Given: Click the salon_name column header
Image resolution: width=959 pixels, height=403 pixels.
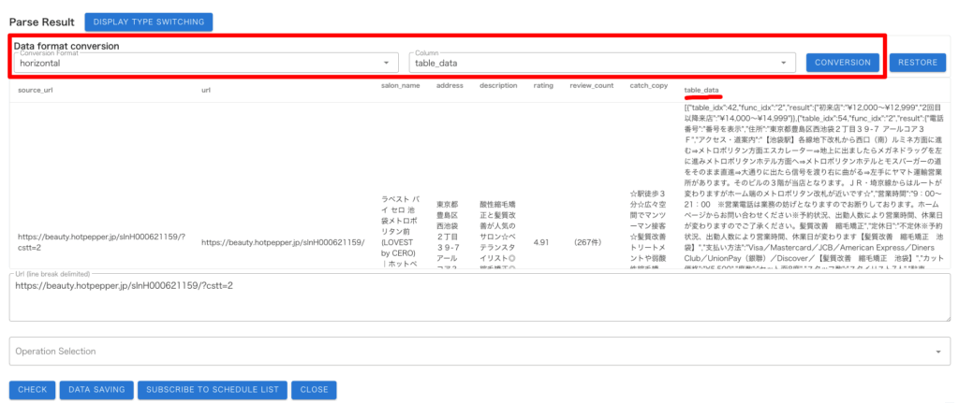Looking at the screenshot, I should (x=400, y=86).
